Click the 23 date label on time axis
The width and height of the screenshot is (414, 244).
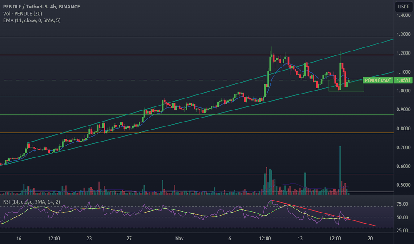click(x=89, y=239)
